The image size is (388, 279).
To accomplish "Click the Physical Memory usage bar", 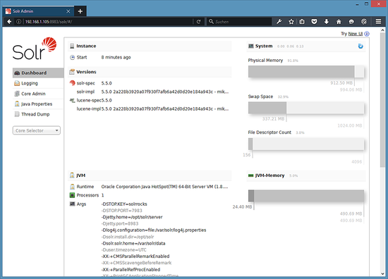I will (306, 72).
